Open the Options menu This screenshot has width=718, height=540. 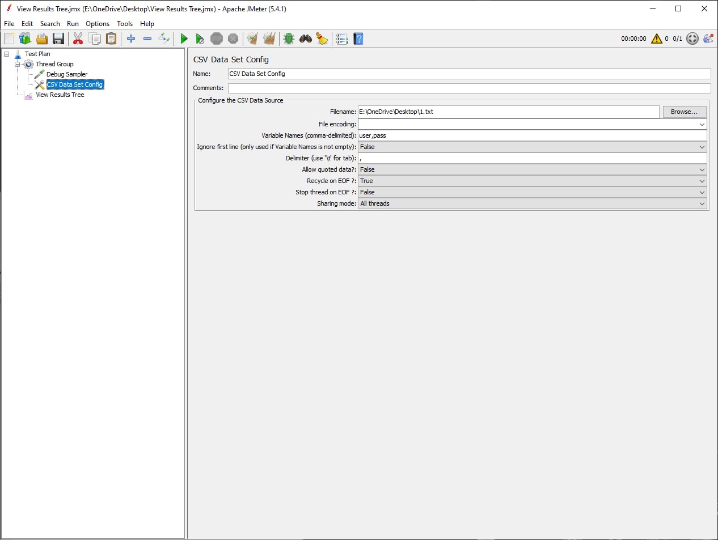[98, 24]
